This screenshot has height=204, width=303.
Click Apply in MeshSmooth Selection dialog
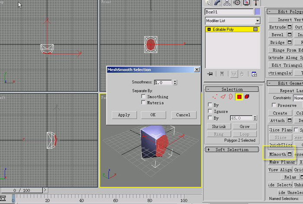click(124, 115)
